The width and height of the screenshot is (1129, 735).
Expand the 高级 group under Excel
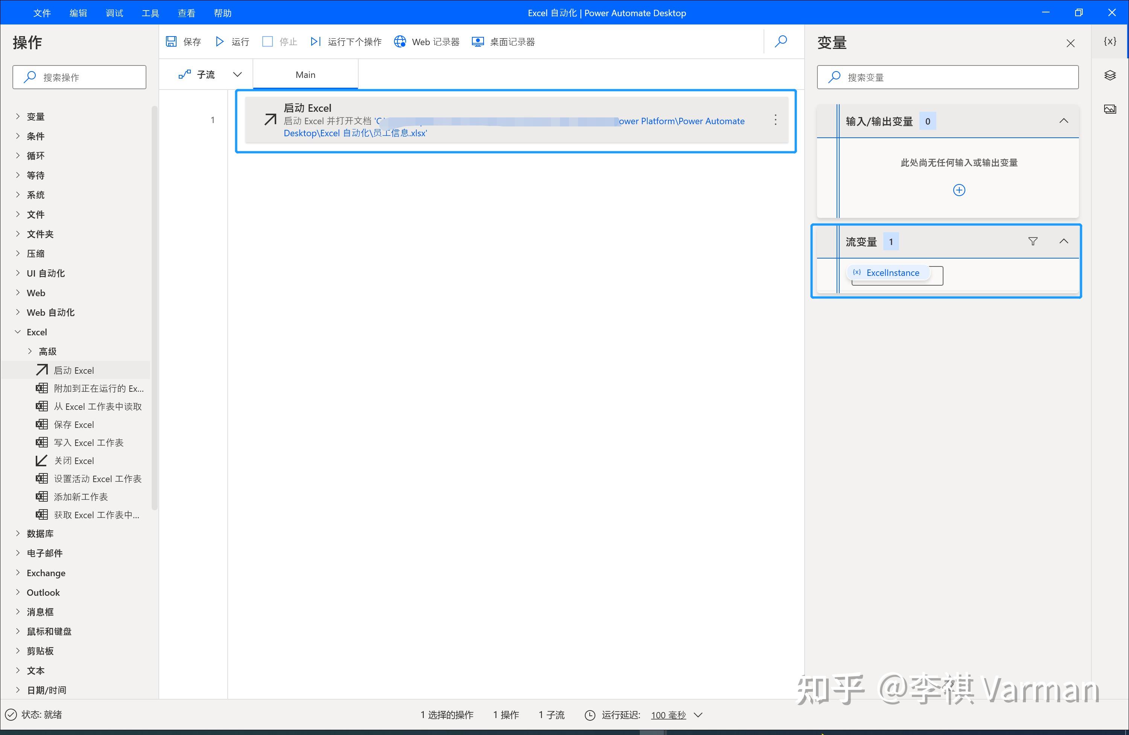point(47,351)
